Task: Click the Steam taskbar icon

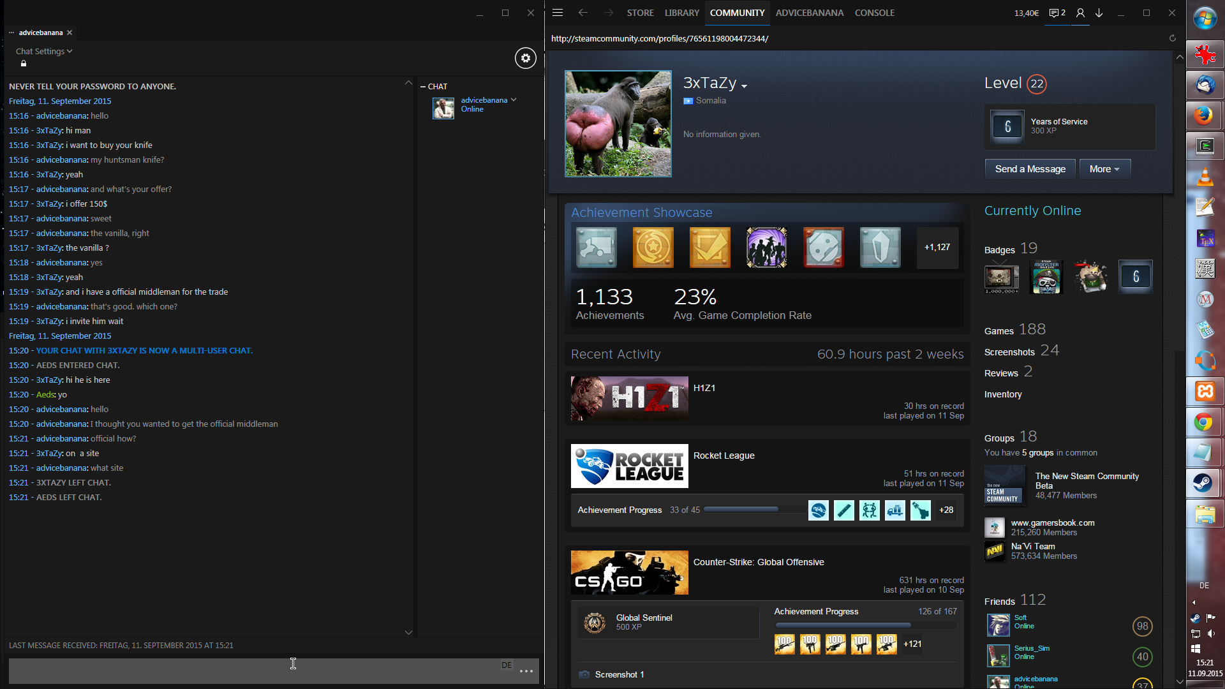Action: coord(1204,483)
